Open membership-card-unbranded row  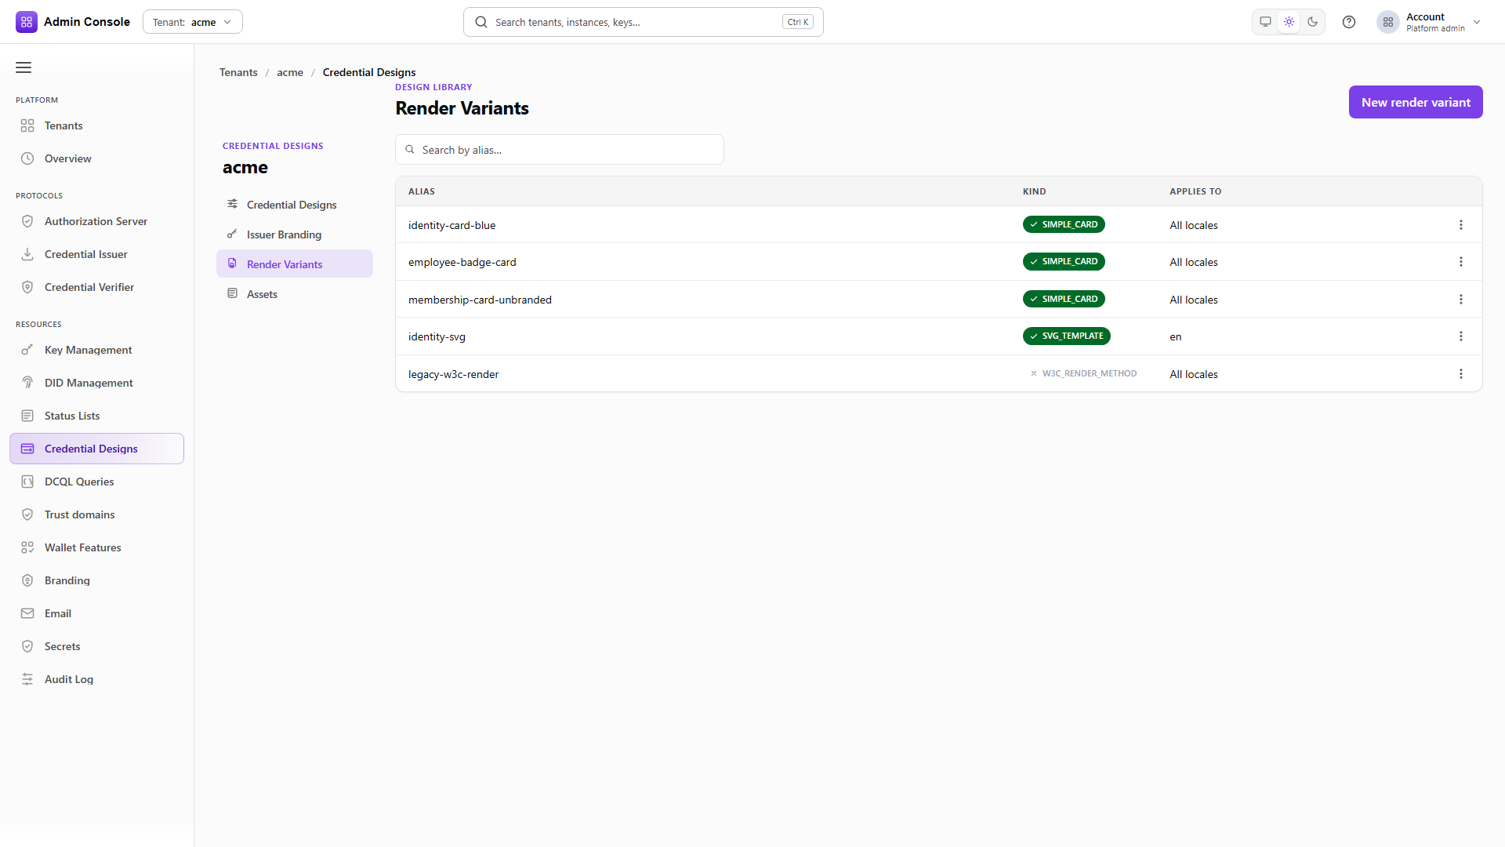click(x=939, y=300)
